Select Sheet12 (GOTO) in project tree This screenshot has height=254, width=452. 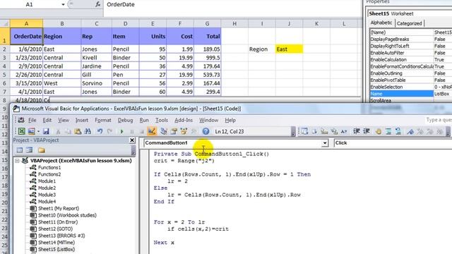[55, 229]
